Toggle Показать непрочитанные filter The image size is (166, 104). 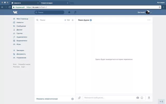pos(47,99)
